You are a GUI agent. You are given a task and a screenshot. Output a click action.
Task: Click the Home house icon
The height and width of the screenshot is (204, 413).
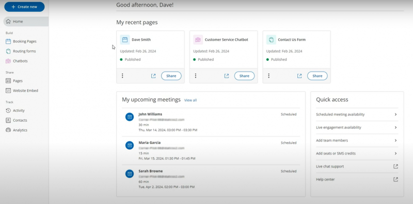8,22
